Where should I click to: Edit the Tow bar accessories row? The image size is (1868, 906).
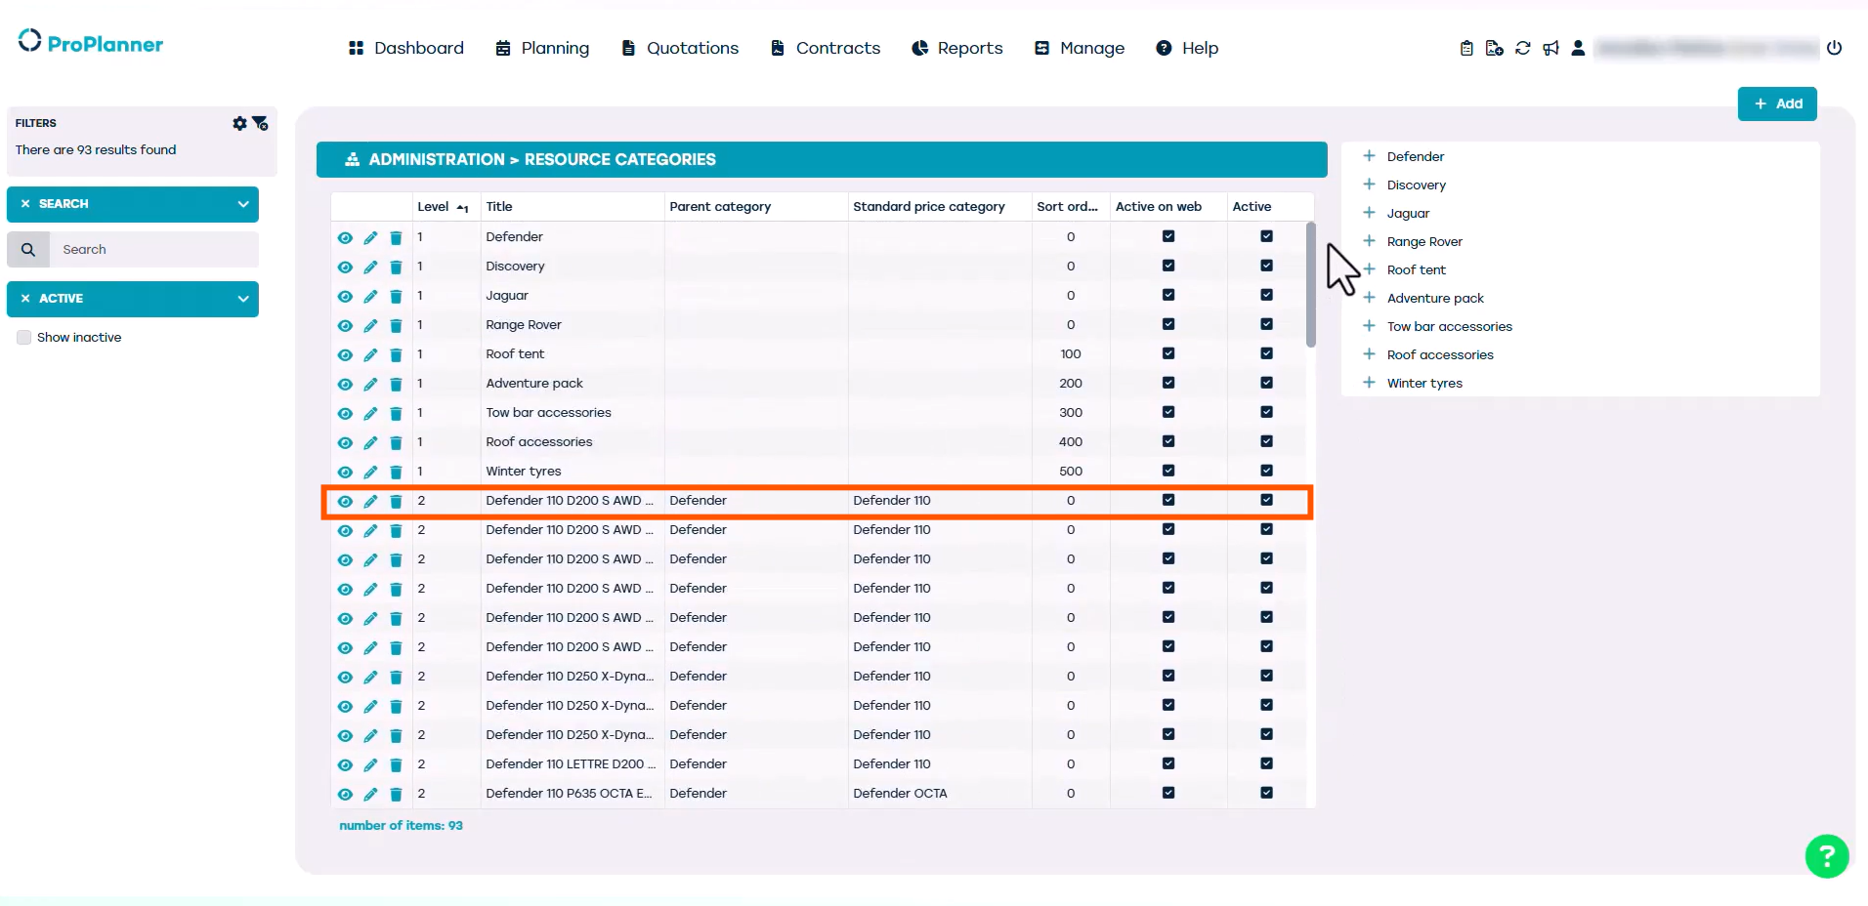click(x=370, y=413)
